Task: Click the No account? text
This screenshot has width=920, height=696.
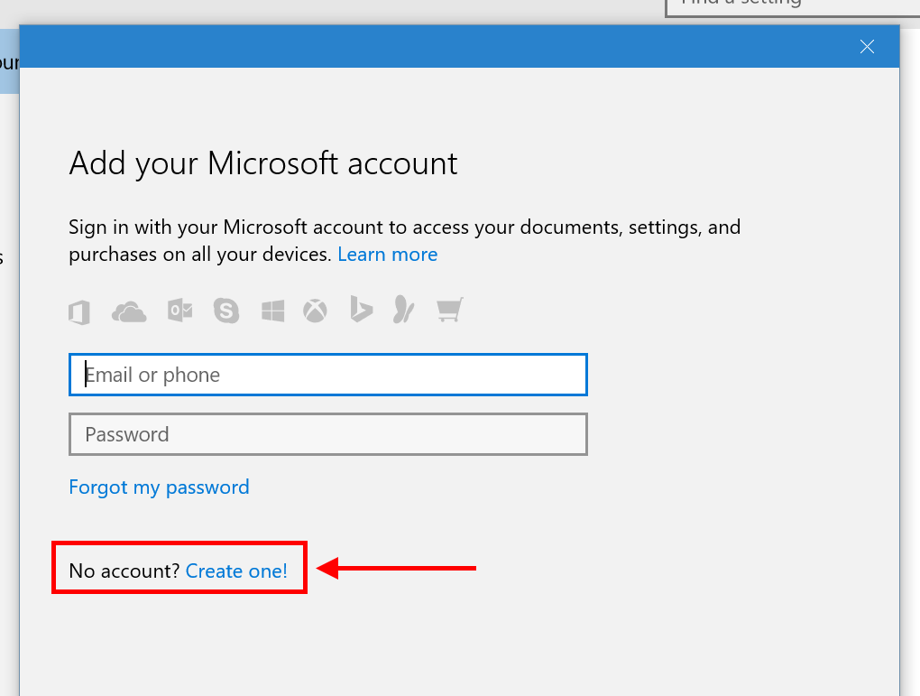Action: click(x=124, y=571)
